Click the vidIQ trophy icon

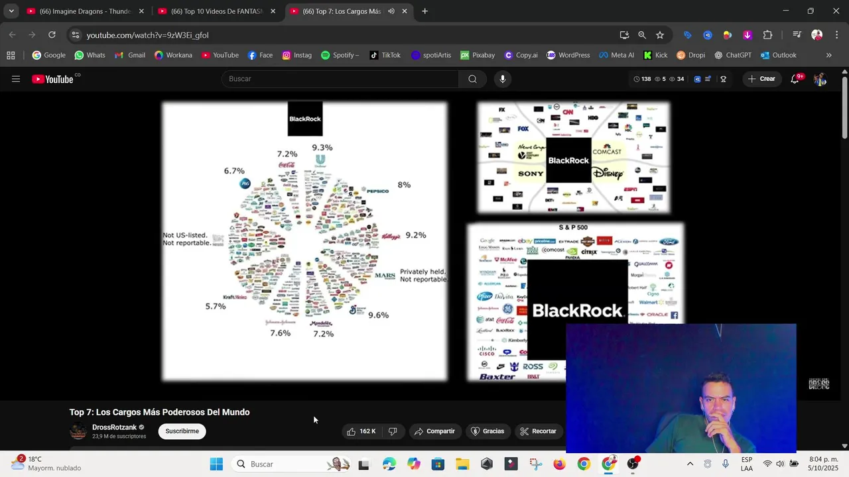coord(723,79)
